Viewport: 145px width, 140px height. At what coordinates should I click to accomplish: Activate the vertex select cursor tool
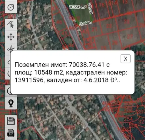click(11, 25)
